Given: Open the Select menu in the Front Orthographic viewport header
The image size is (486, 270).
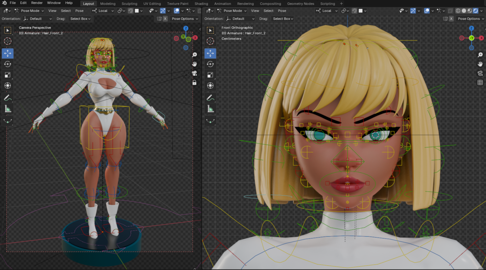Looking at the screenshot, I should (x=268, y=11).
